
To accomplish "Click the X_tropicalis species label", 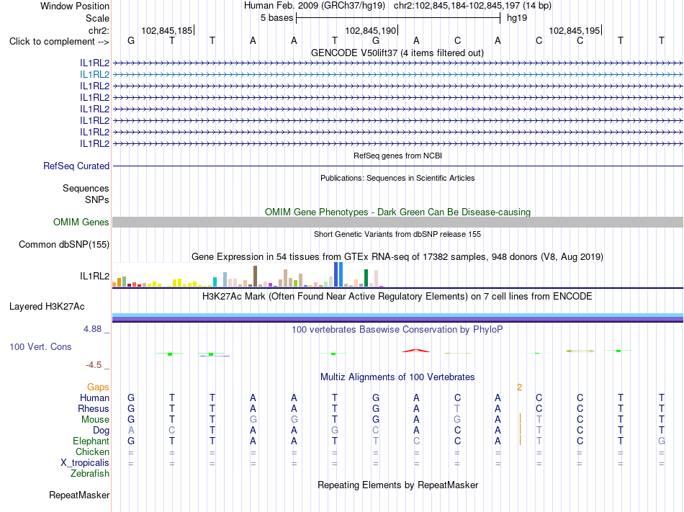I will (85, 463).
